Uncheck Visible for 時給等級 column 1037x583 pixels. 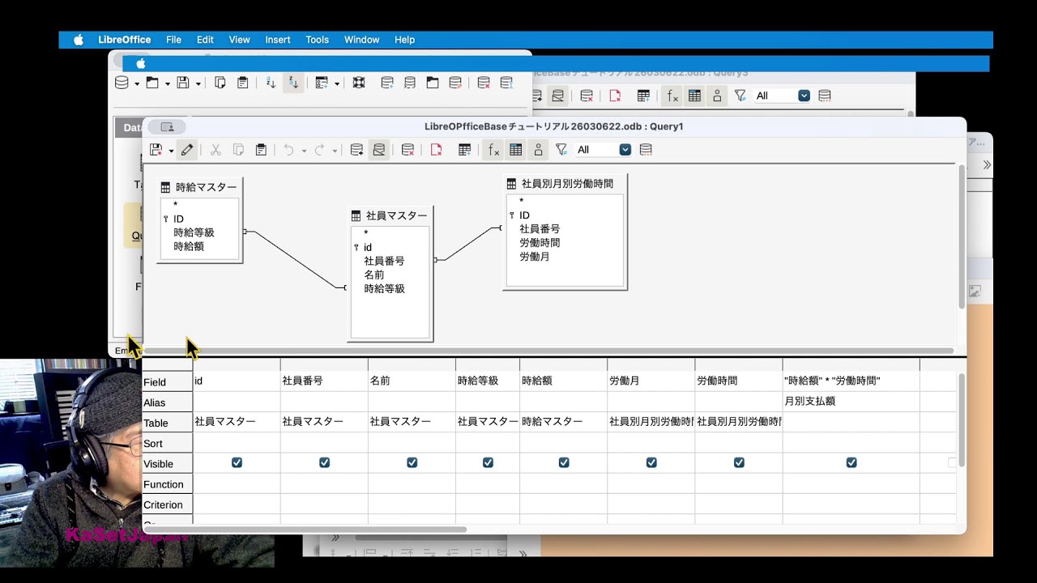pos(488,462)
